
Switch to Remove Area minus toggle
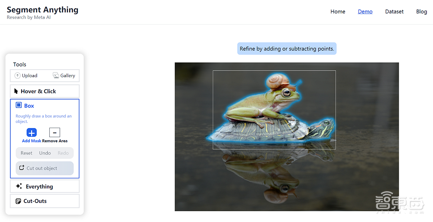55,132
